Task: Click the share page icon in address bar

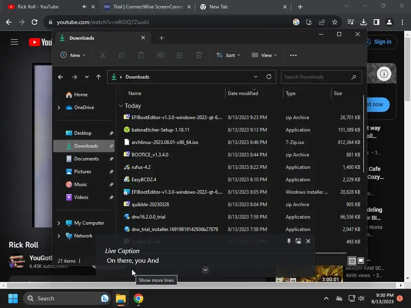Action: (322, 22)
